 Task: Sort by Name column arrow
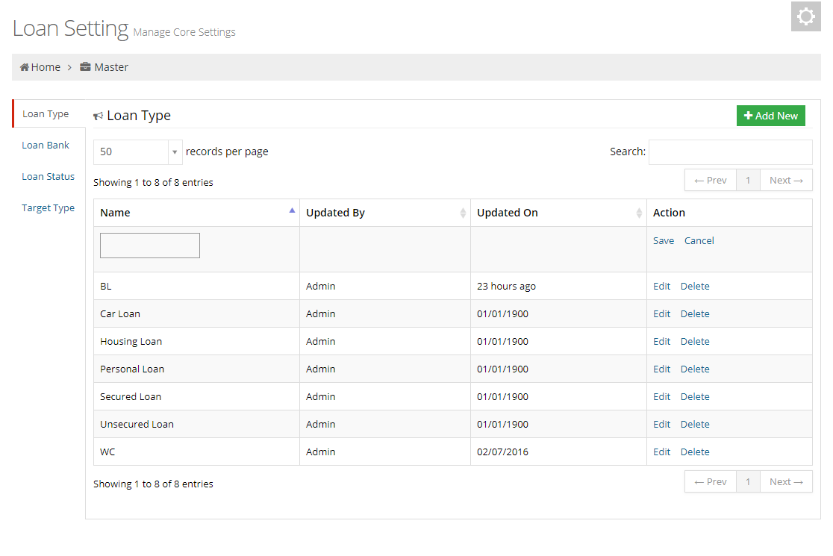point(292,211)
